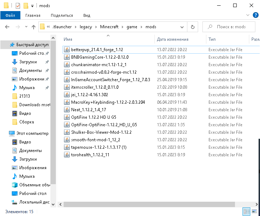Click horizontal scrollbar left arrow
Viewport: 260px width, 216px height.
[60, 205]
